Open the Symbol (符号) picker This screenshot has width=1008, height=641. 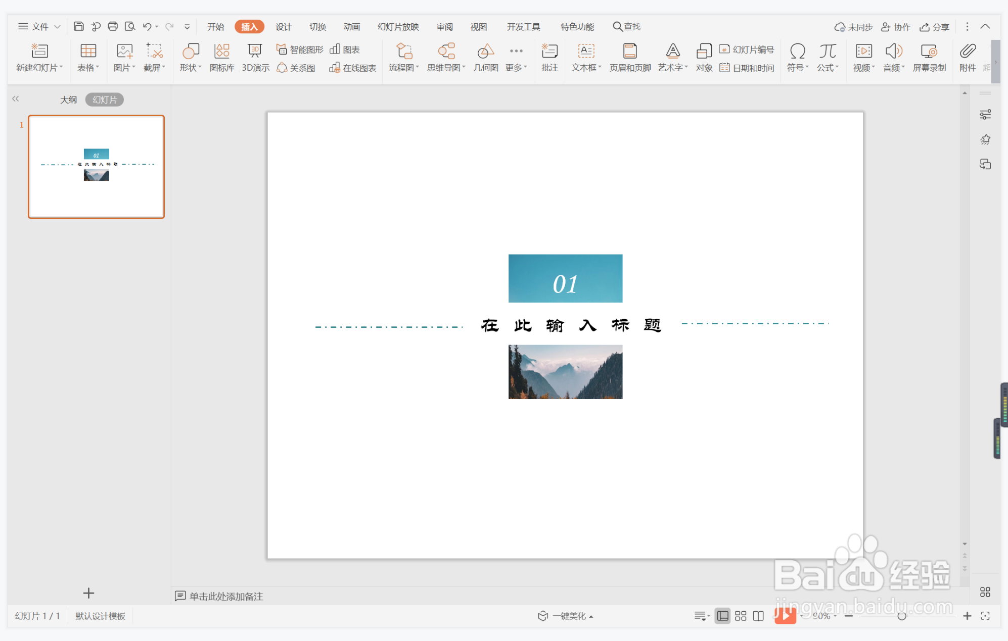point(798,58)
